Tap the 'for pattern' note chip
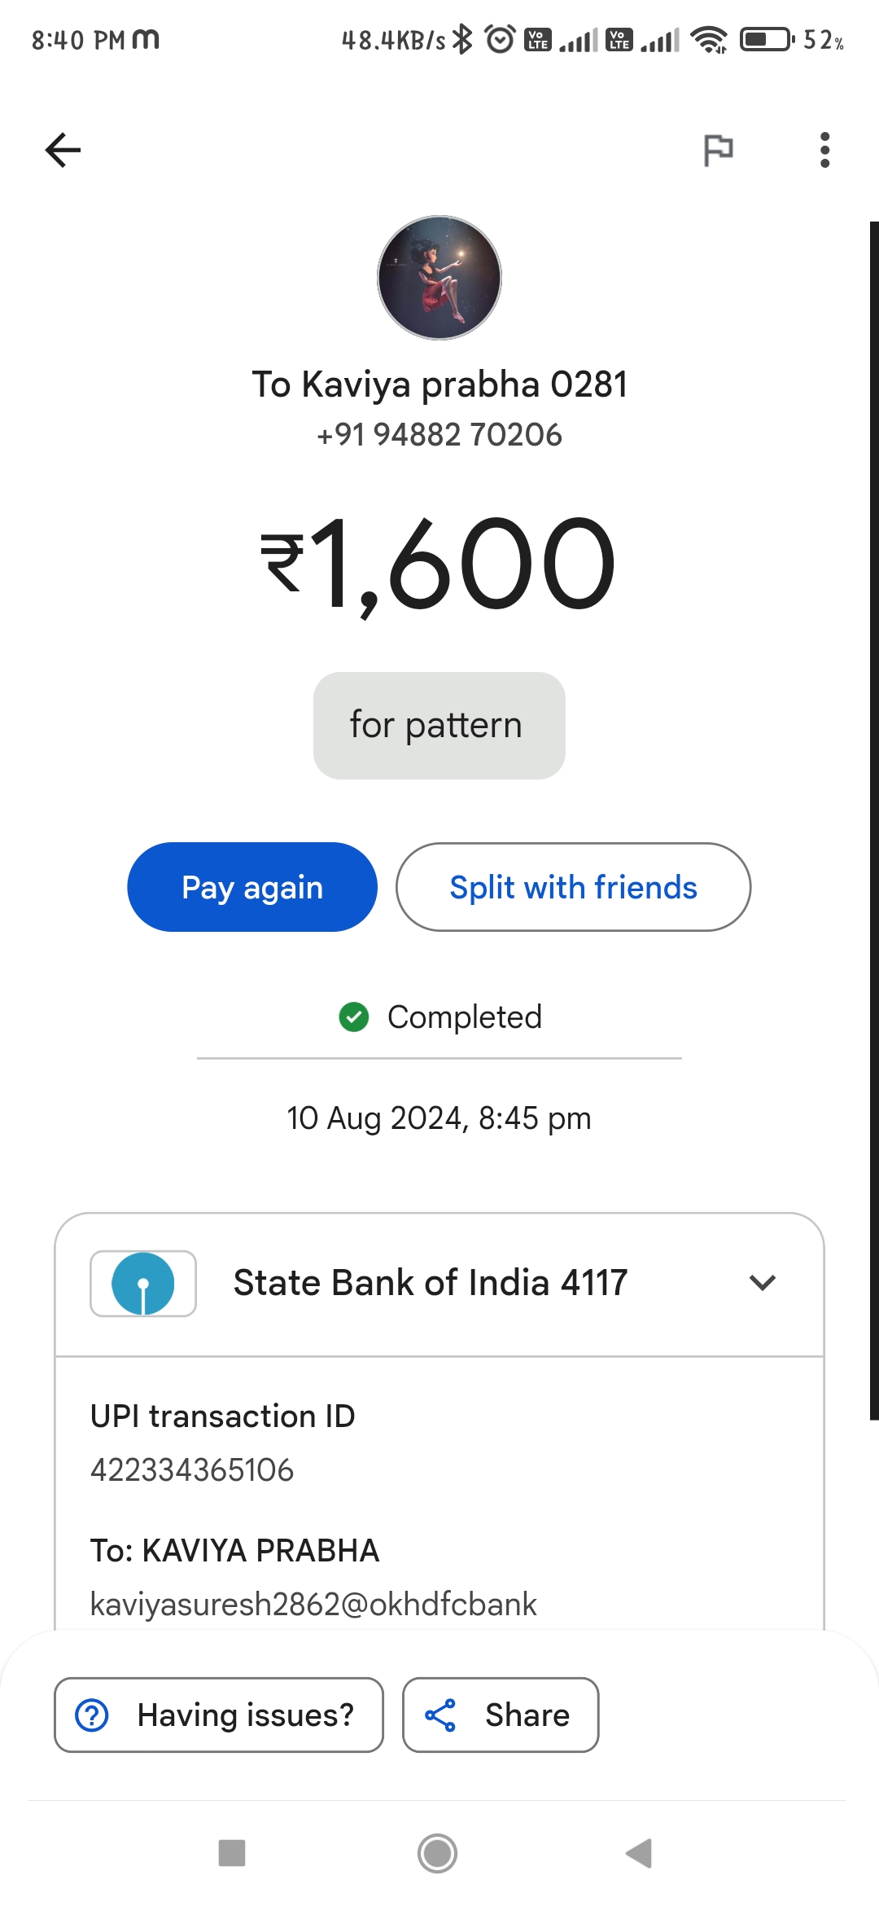This screenshot has height=1906, width=879. click(439, 725)
